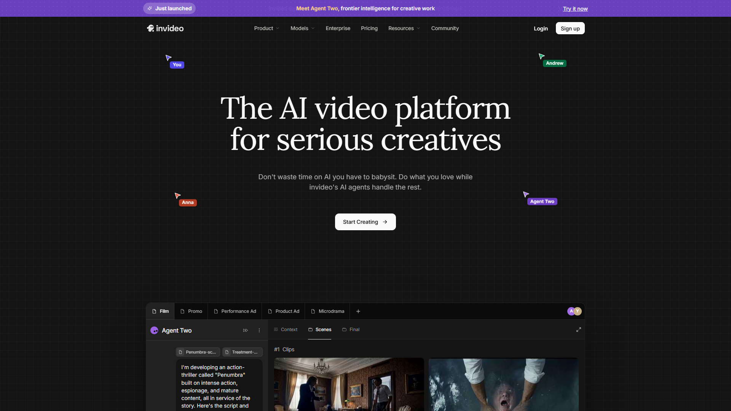Image resolution: width=731 pixels, height=411 pixels.
Task: Click the Product Ad tab document icon
Action: coord(270,311)
